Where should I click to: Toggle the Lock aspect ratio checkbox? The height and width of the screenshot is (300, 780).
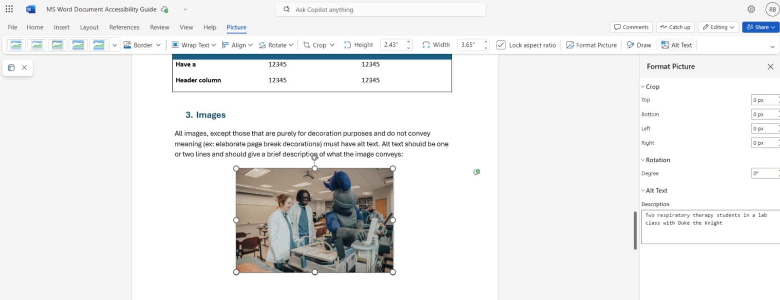500,45
